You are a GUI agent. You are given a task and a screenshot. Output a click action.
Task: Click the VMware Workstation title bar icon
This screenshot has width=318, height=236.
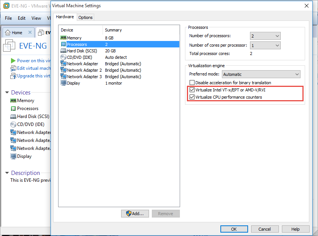(6, 6)
